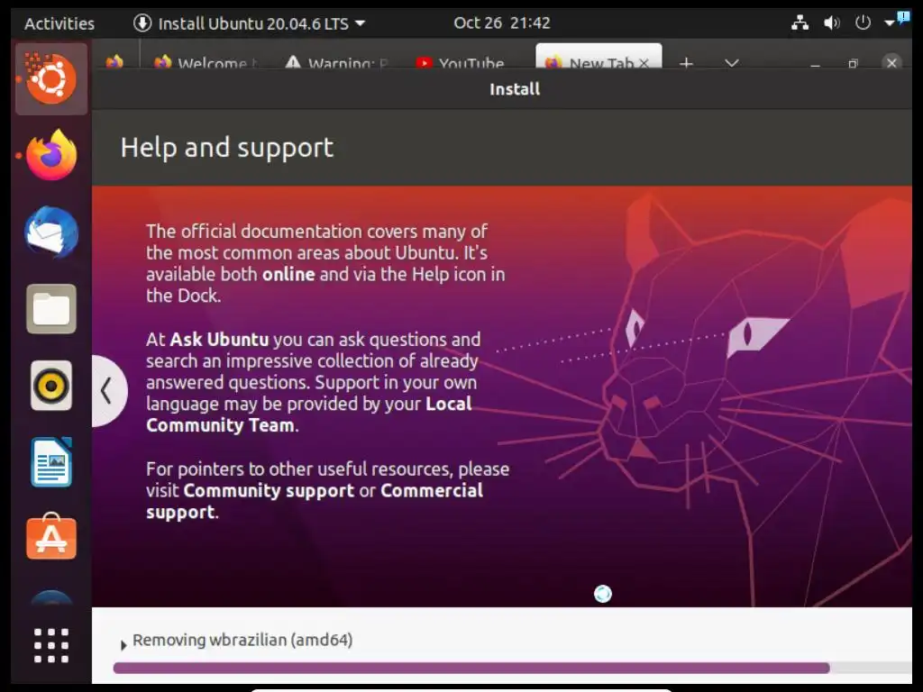Open the network status icon in top bar

tap(800, 23)
